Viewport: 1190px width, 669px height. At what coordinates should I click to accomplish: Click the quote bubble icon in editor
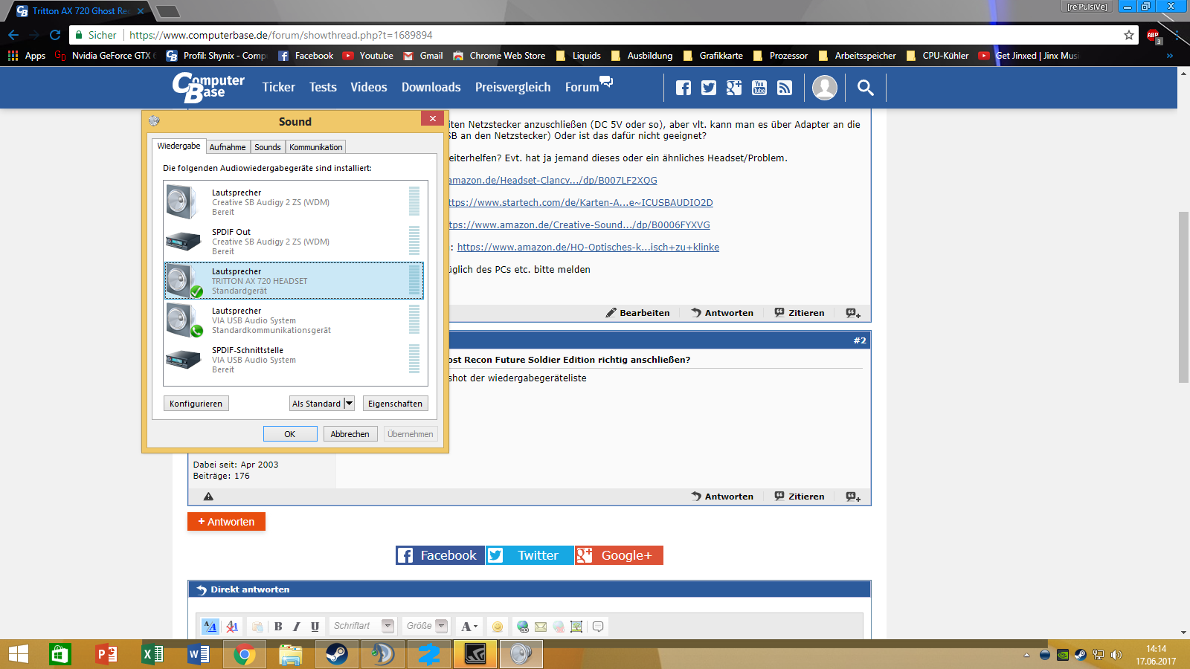click(x=598, y=627)
